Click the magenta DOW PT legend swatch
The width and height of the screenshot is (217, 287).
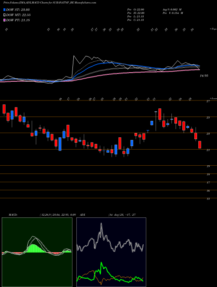pos(5,20)
